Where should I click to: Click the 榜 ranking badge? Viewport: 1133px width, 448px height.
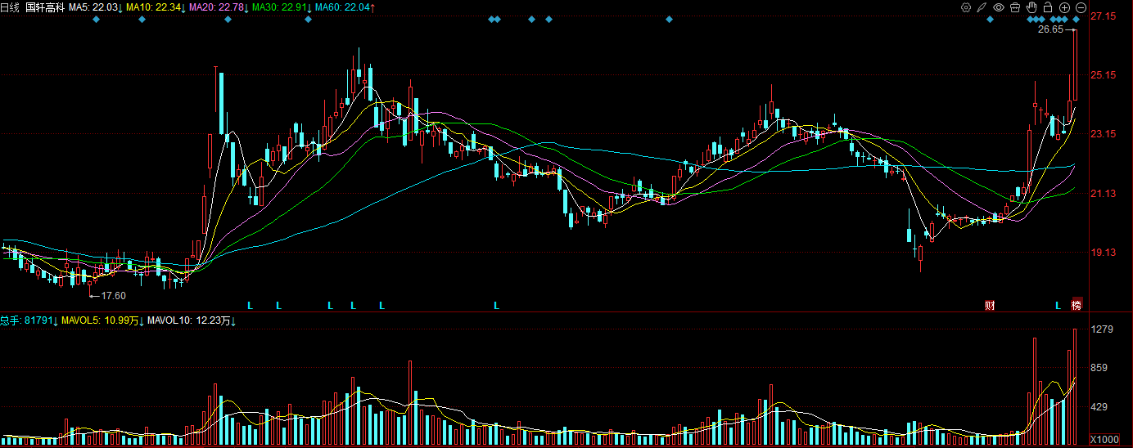tap(1077, 305)
